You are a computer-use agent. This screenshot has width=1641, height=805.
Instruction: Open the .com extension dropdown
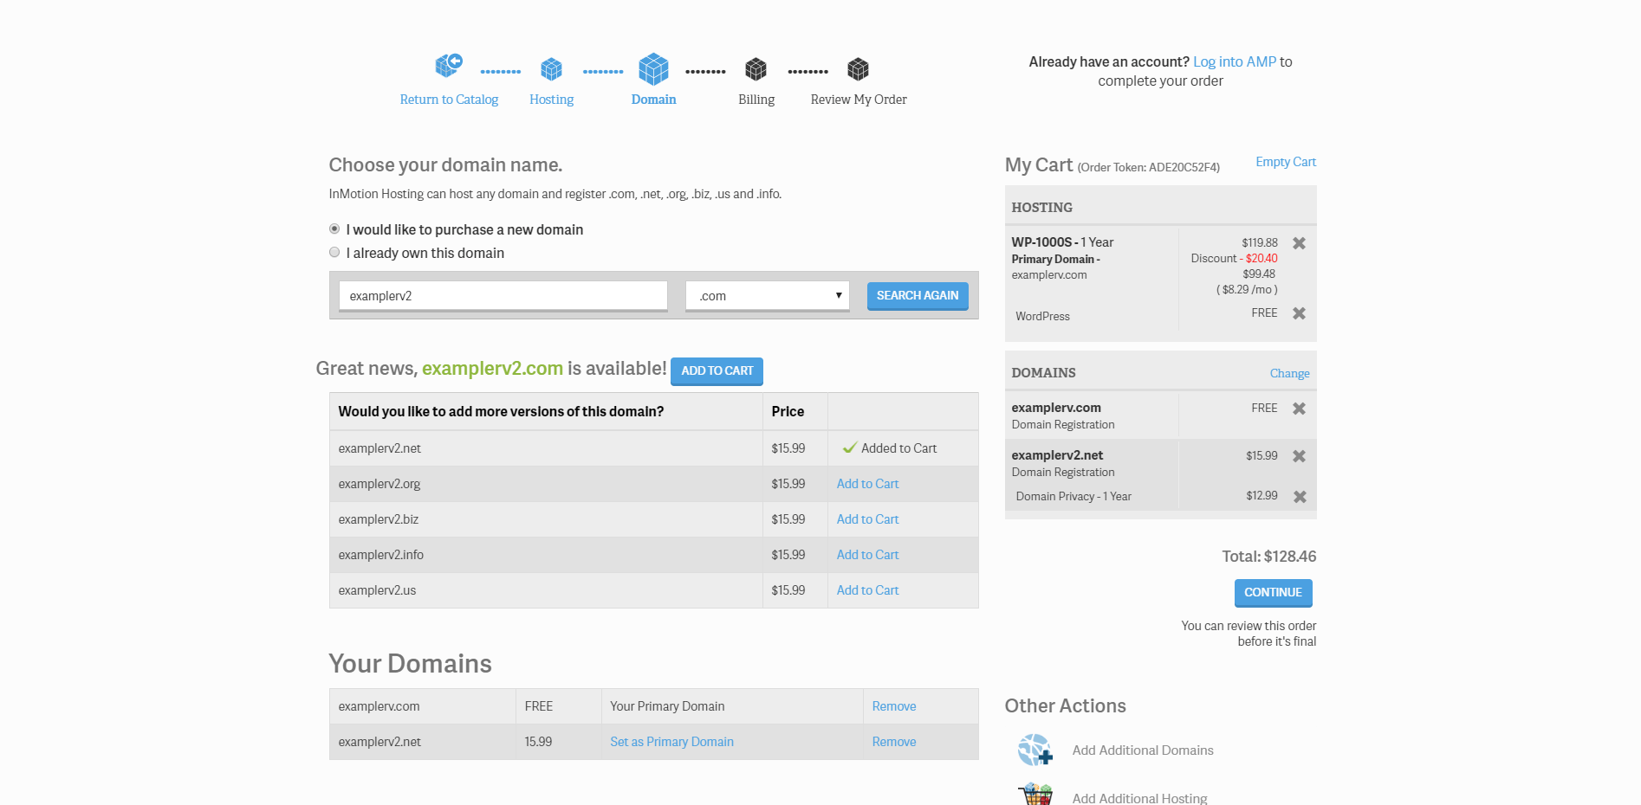(x=767, y=296)
